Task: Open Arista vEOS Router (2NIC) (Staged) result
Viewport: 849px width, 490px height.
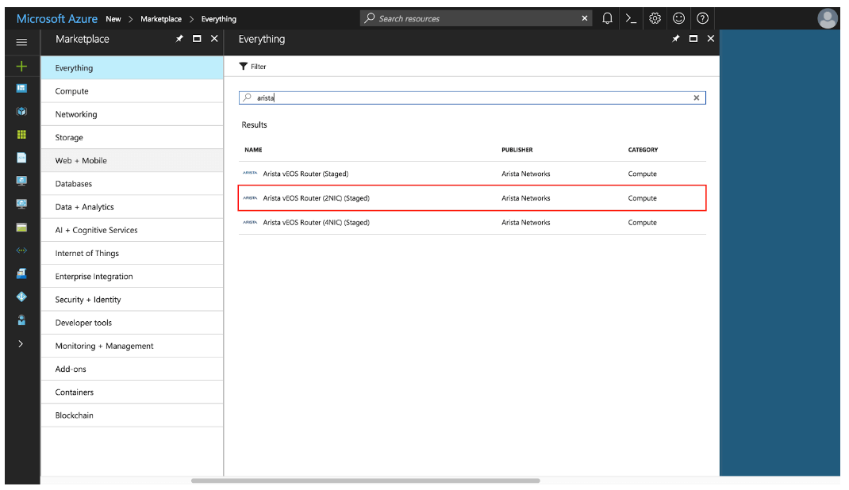Action: 472,198
